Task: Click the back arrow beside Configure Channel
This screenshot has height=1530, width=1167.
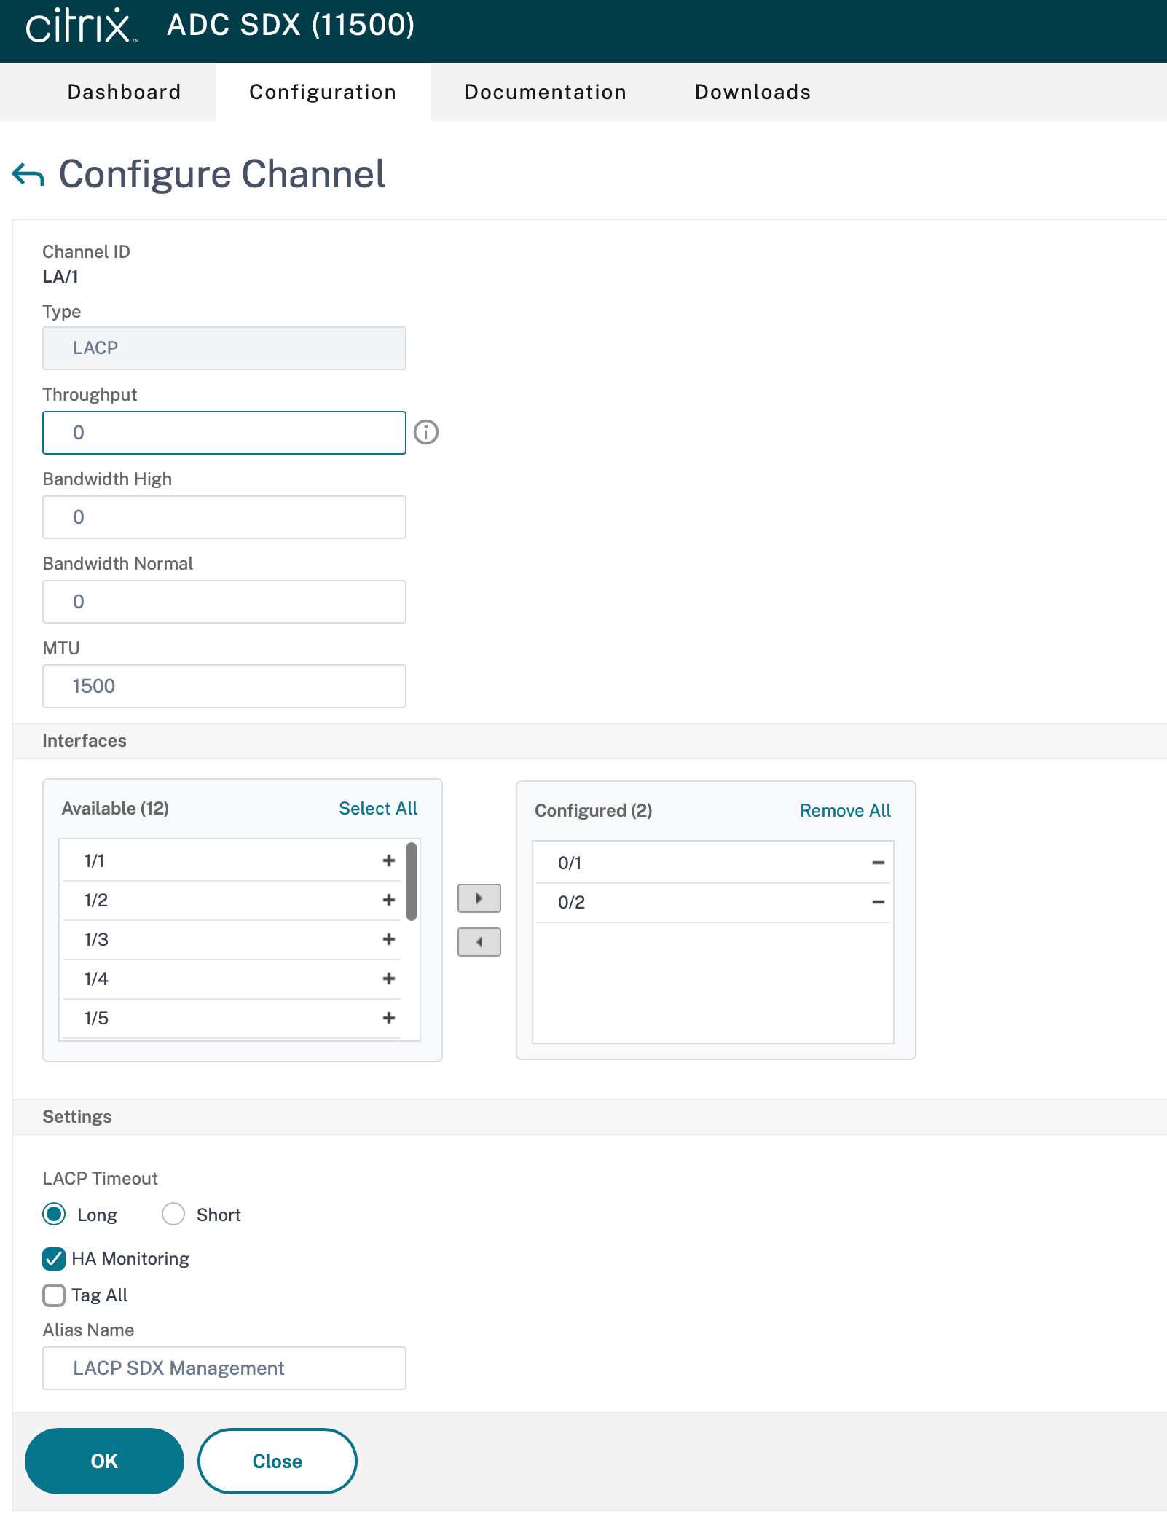Action: [28, 175]
